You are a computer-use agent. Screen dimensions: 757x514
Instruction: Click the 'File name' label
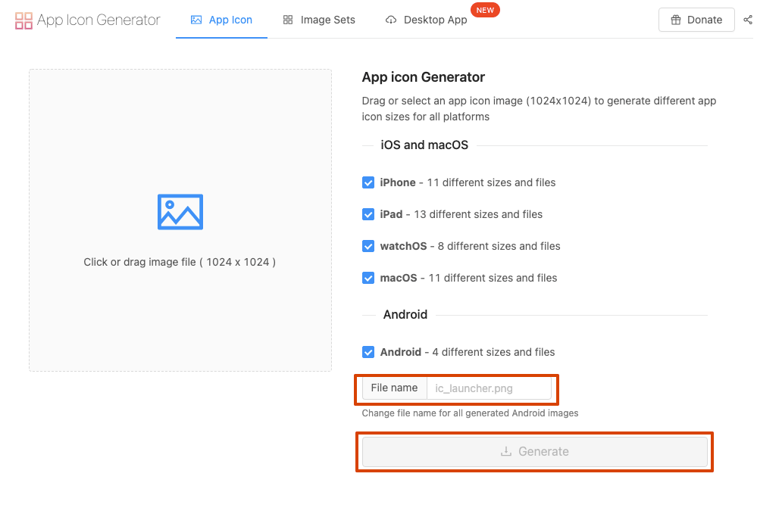coord(395,388)
